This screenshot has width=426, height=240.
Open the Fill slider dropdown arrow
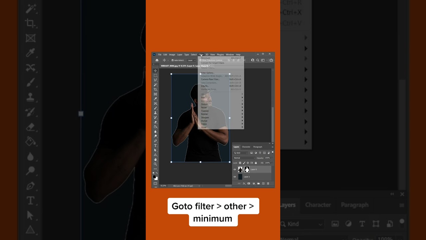[272, 163]
